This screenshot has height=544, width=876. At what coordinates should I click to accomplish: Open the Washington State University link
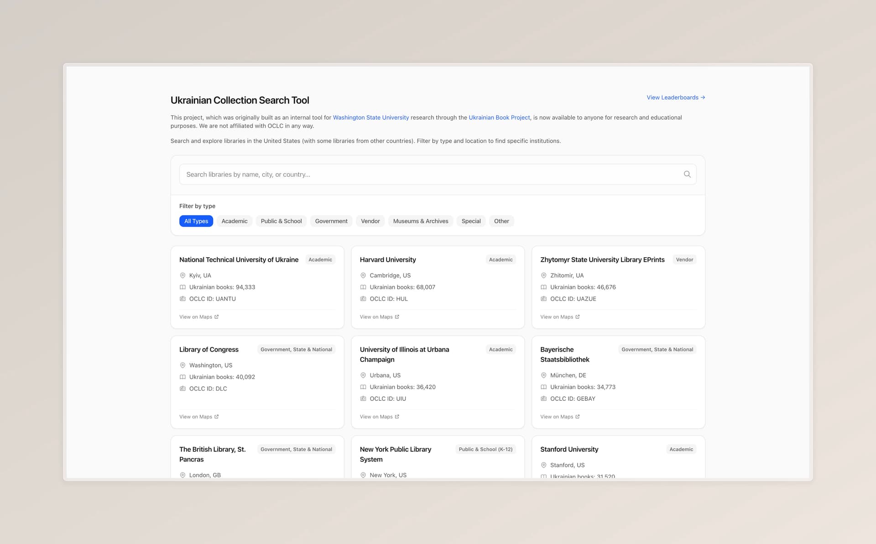(x=371, y=118)
